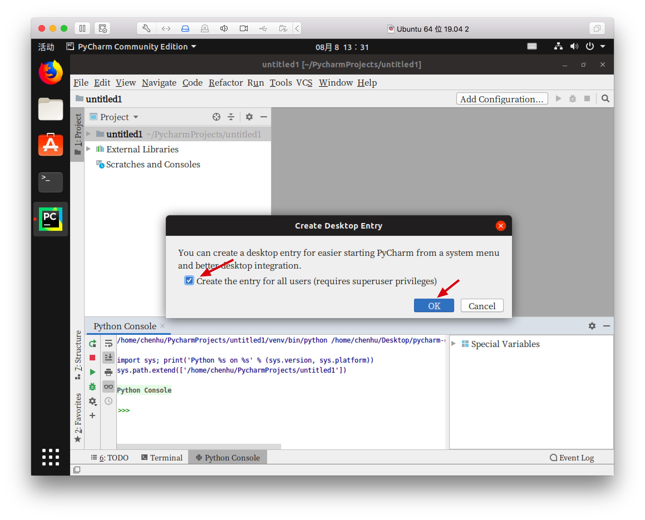The height and width of the screenshot is (520, 645).
Task: Rerun the Python console
Action: 92,343
